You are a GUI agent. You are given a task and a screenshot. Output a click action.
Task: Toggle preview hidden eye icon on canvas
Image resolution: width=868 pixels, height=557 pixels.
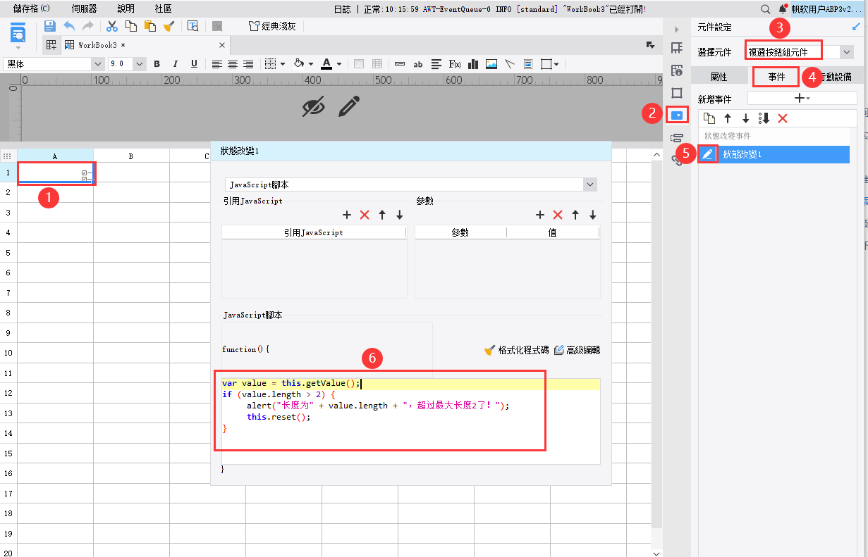314,106
